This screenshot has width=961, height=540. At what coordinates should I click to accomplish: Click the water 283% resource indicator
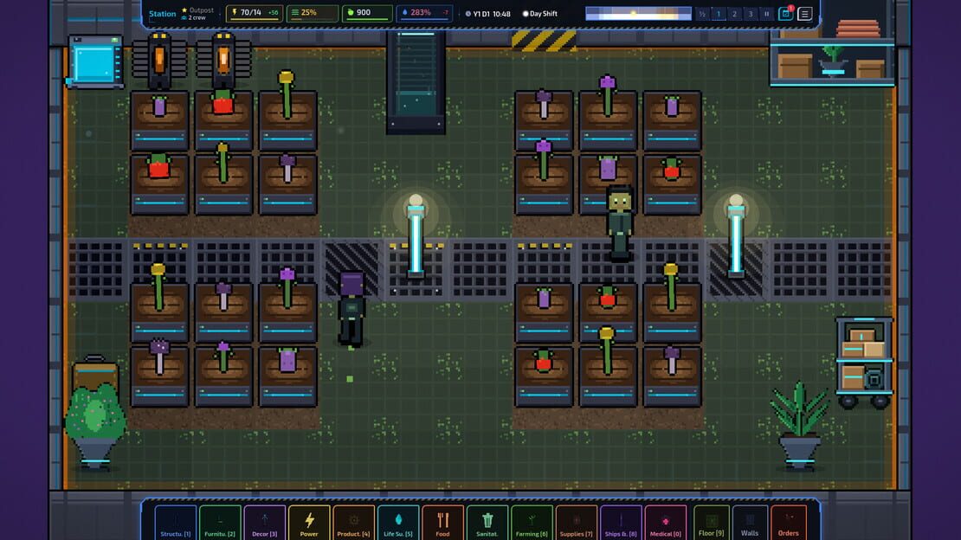tap(424, 13)
